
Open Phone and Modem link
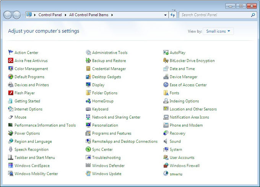point(186,125)
